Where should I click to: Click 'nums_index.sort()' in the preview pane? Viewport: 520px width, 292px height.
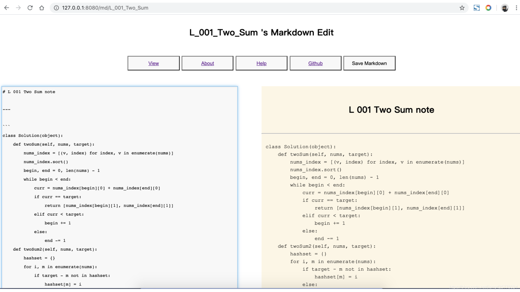[x=316, y=170]
